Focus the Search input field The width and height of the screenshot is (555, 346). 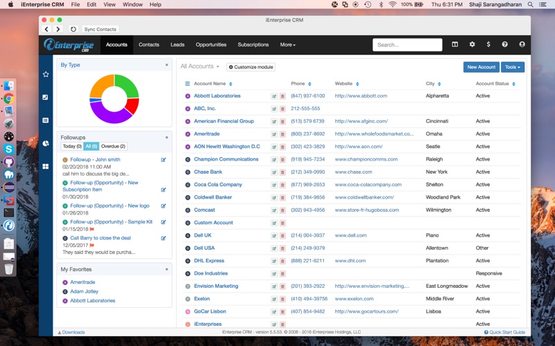click(407, 45)
